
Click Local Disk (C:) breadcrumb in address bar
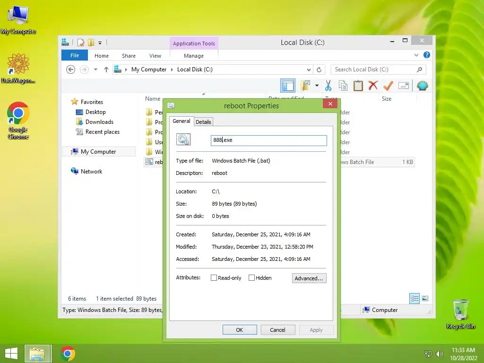point(195,69)
